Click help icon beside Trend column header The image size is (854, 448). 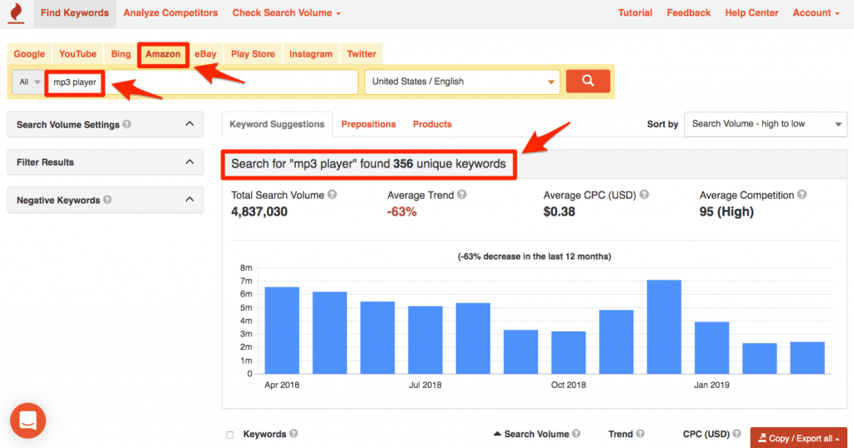tap(640, 433)
